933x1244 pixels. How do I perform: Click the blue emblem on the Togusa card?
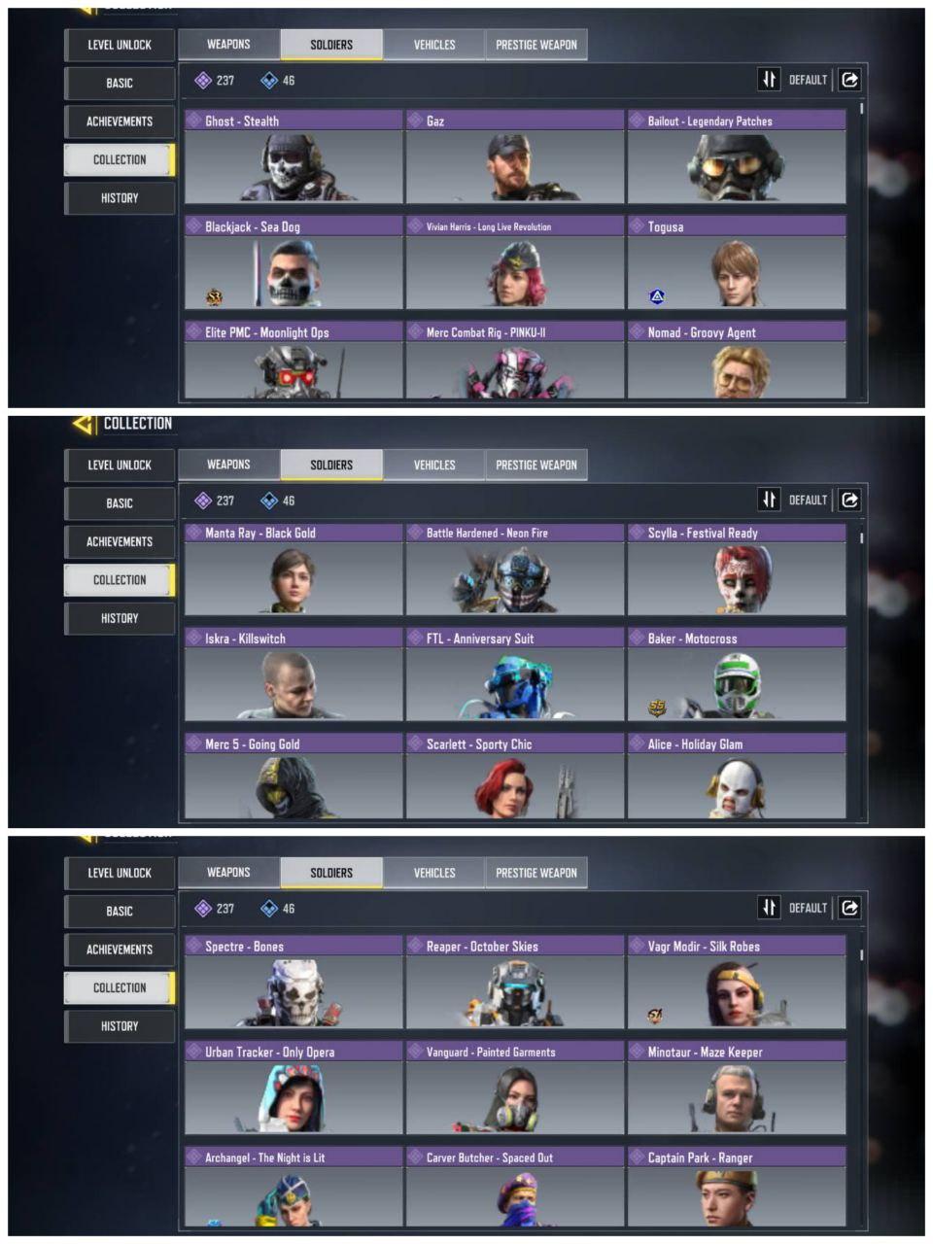click(657, 296)
